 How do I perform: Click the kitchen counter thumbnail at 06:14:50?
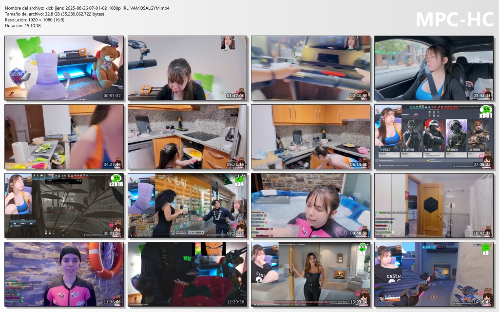tap(311, 137)
